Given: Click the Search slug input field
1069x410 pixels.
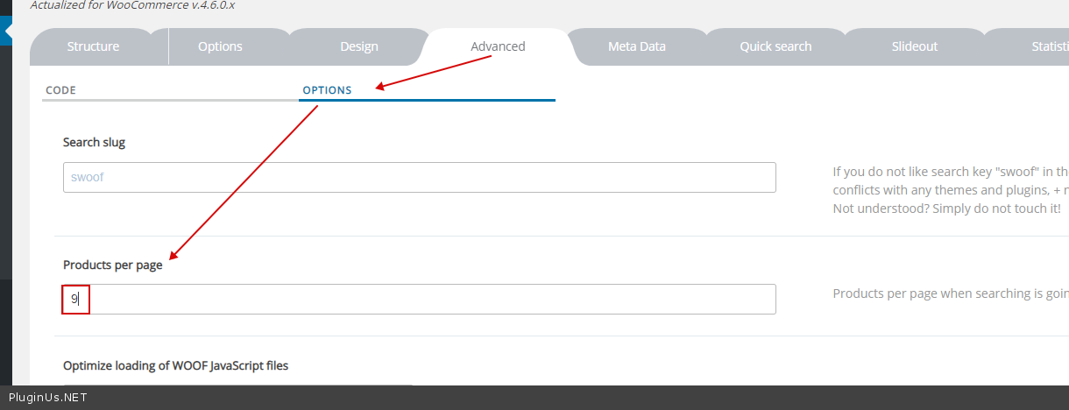Looking at the screenshot, I should (419, 177).
